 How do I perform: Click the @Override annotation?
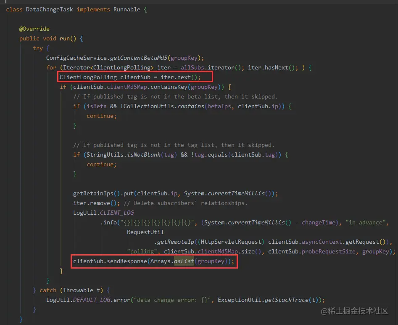coord(34,29)
